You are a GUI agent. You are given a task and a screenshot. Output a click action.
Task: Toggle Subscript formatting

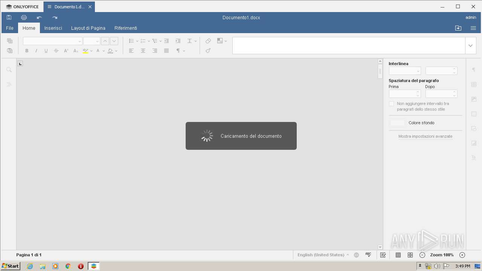click(76, 51)
